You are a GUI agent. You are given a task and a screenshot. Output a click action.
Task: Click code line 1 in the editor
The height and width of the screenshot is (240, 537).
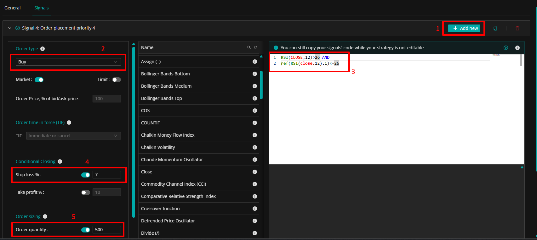click(305, 57)
